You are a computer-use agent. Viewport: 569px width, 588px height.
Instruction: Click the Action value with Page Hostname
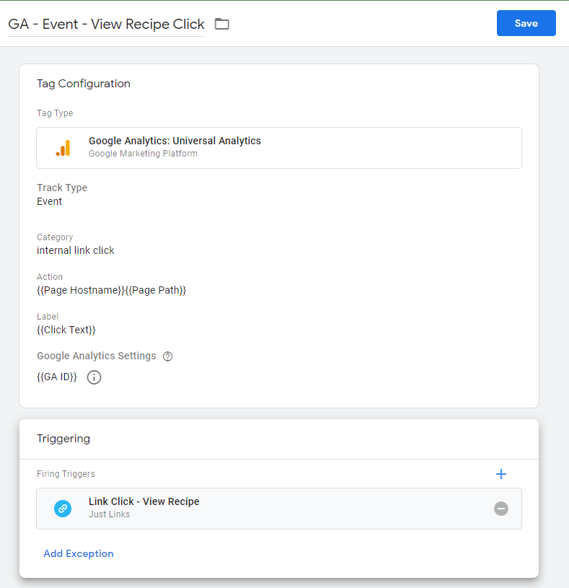pos(111,290)
